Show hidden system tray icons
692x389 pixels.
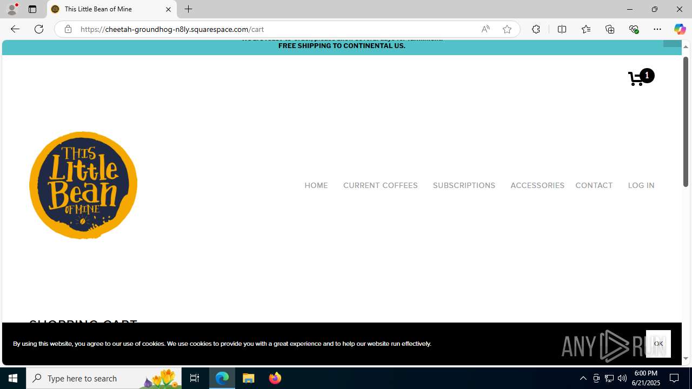[583, 378]
